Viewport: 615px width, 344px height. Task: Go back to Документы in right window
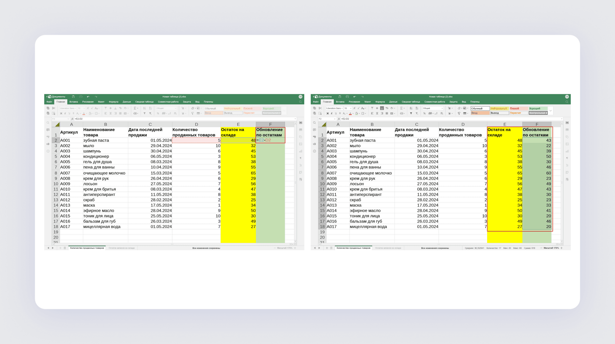(x=323, y=97)
